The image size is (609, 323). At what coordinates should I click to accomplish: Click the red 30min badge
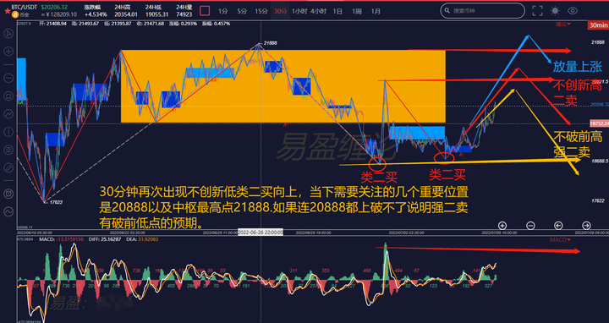599,25
